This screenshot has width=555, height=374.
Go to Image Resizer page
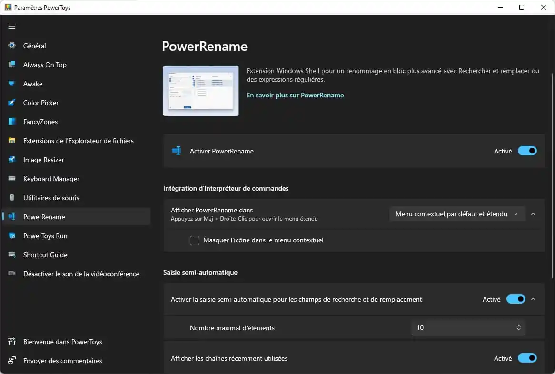click(77, 159)
